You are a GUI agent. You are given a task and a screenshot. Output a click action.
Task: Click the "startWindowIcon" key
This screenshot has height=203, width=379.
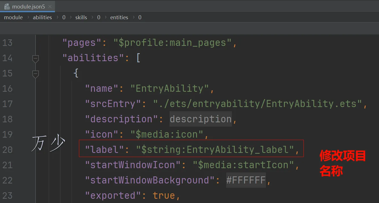(133, 165)
